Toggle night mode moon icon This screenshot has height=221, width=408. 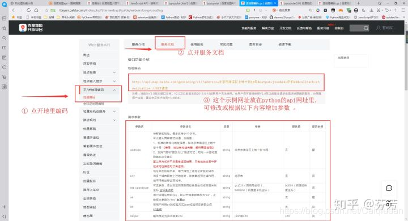(x=364, y=10)
